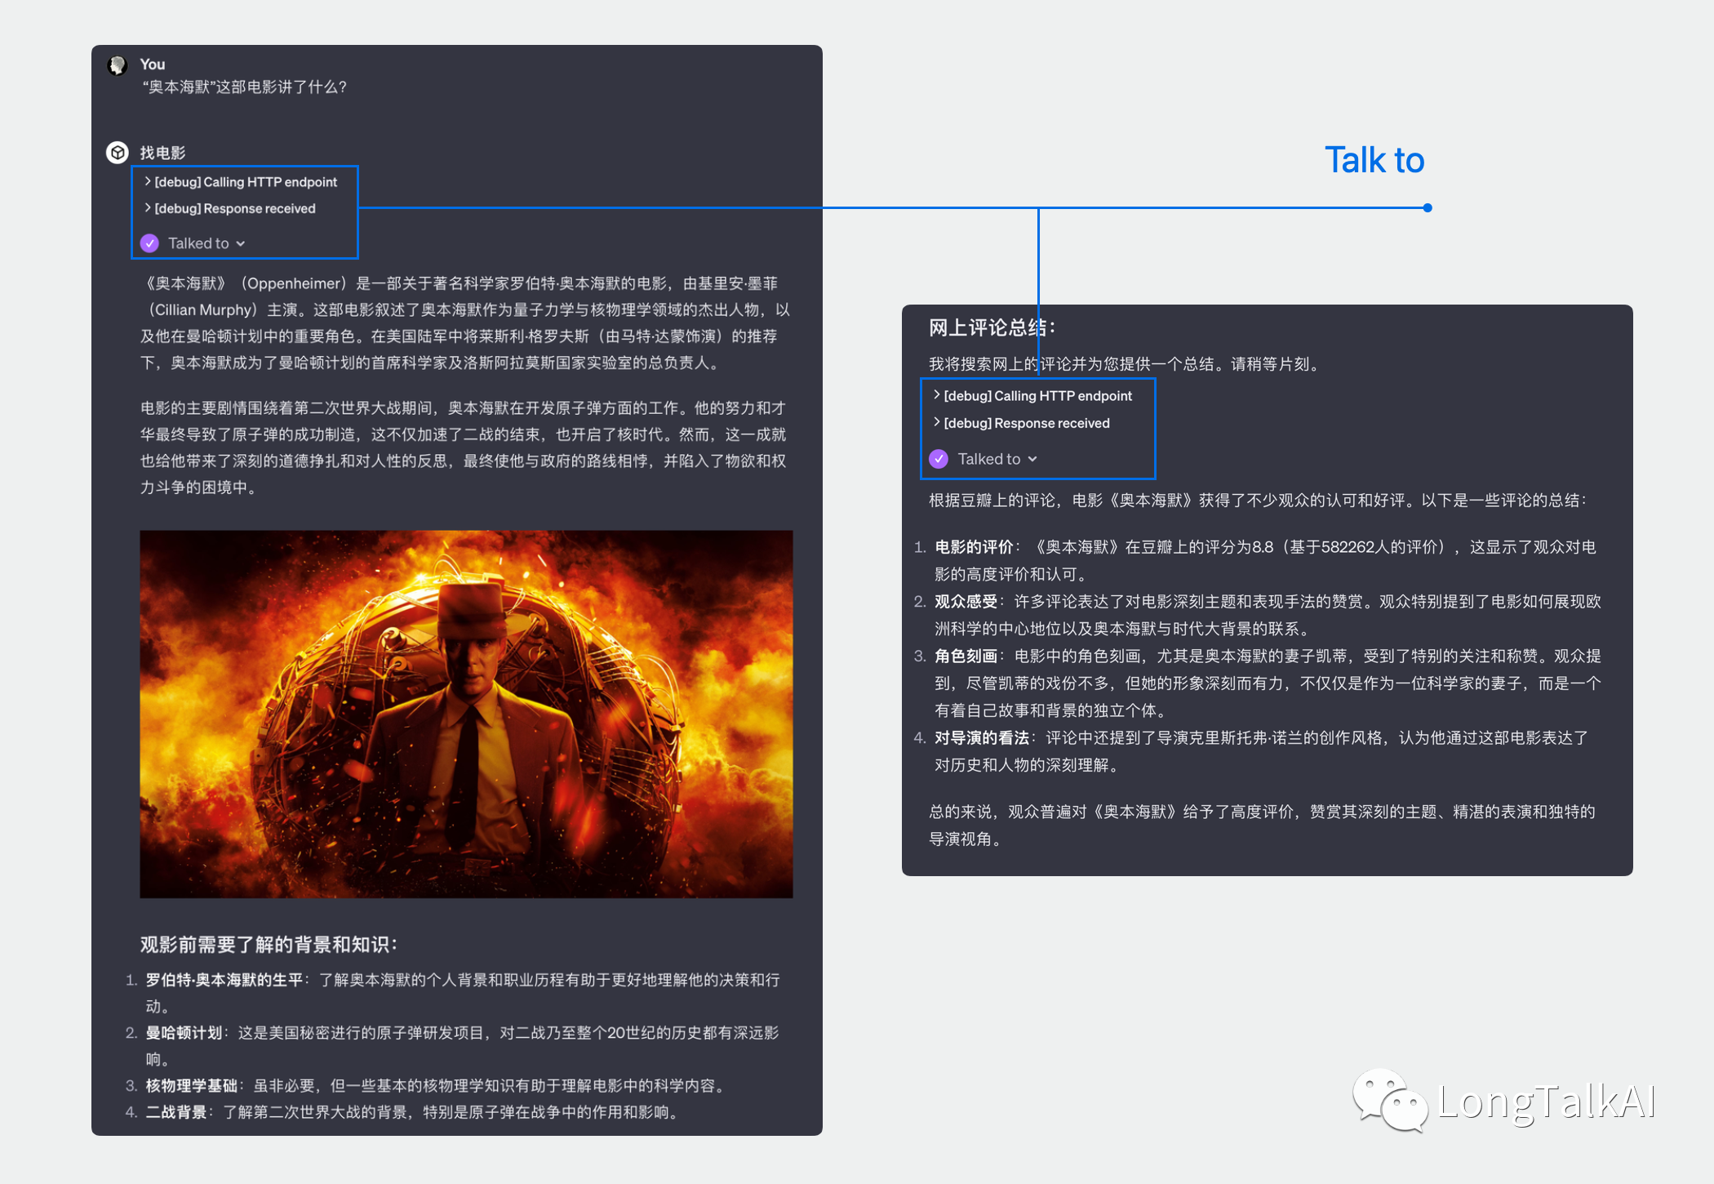Screen dimensions: 1714x1184
Task: Expand Calling HTTP endpoint debug in left chat
Action: click(241, 182)
